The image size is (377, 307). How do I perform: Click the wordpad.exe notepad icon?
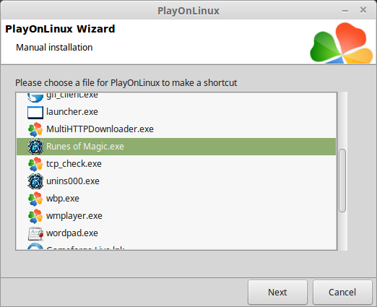[x=35, y=233]
